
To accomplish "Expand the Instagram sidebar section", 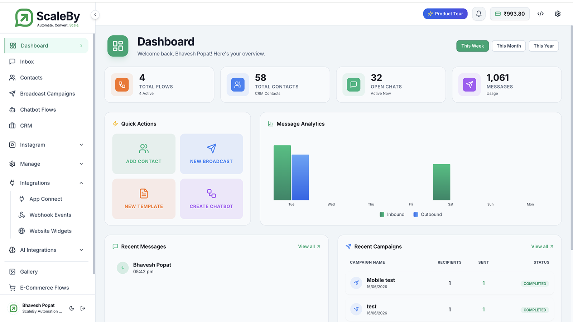I will click(x=47, y=145).
